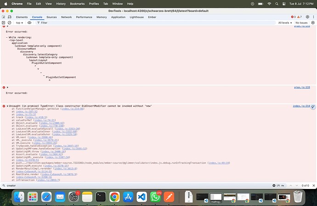Open index.js:3998:46 link in VM.next frame
This screenshot has width=317, height=206.
tap(40, 137)
